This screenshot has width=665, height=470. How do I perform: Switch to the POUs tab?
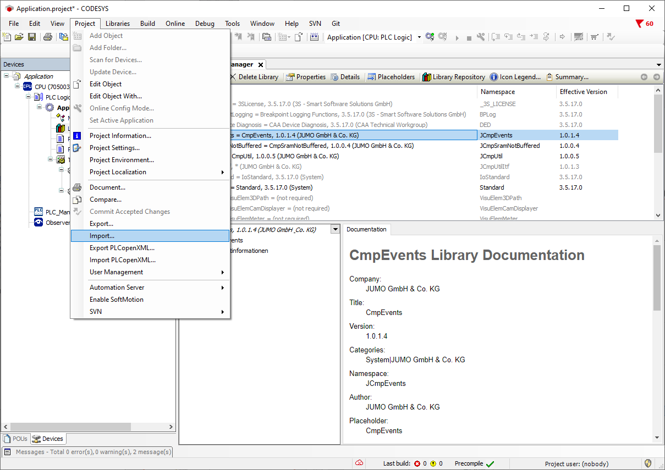coord(15,439)
